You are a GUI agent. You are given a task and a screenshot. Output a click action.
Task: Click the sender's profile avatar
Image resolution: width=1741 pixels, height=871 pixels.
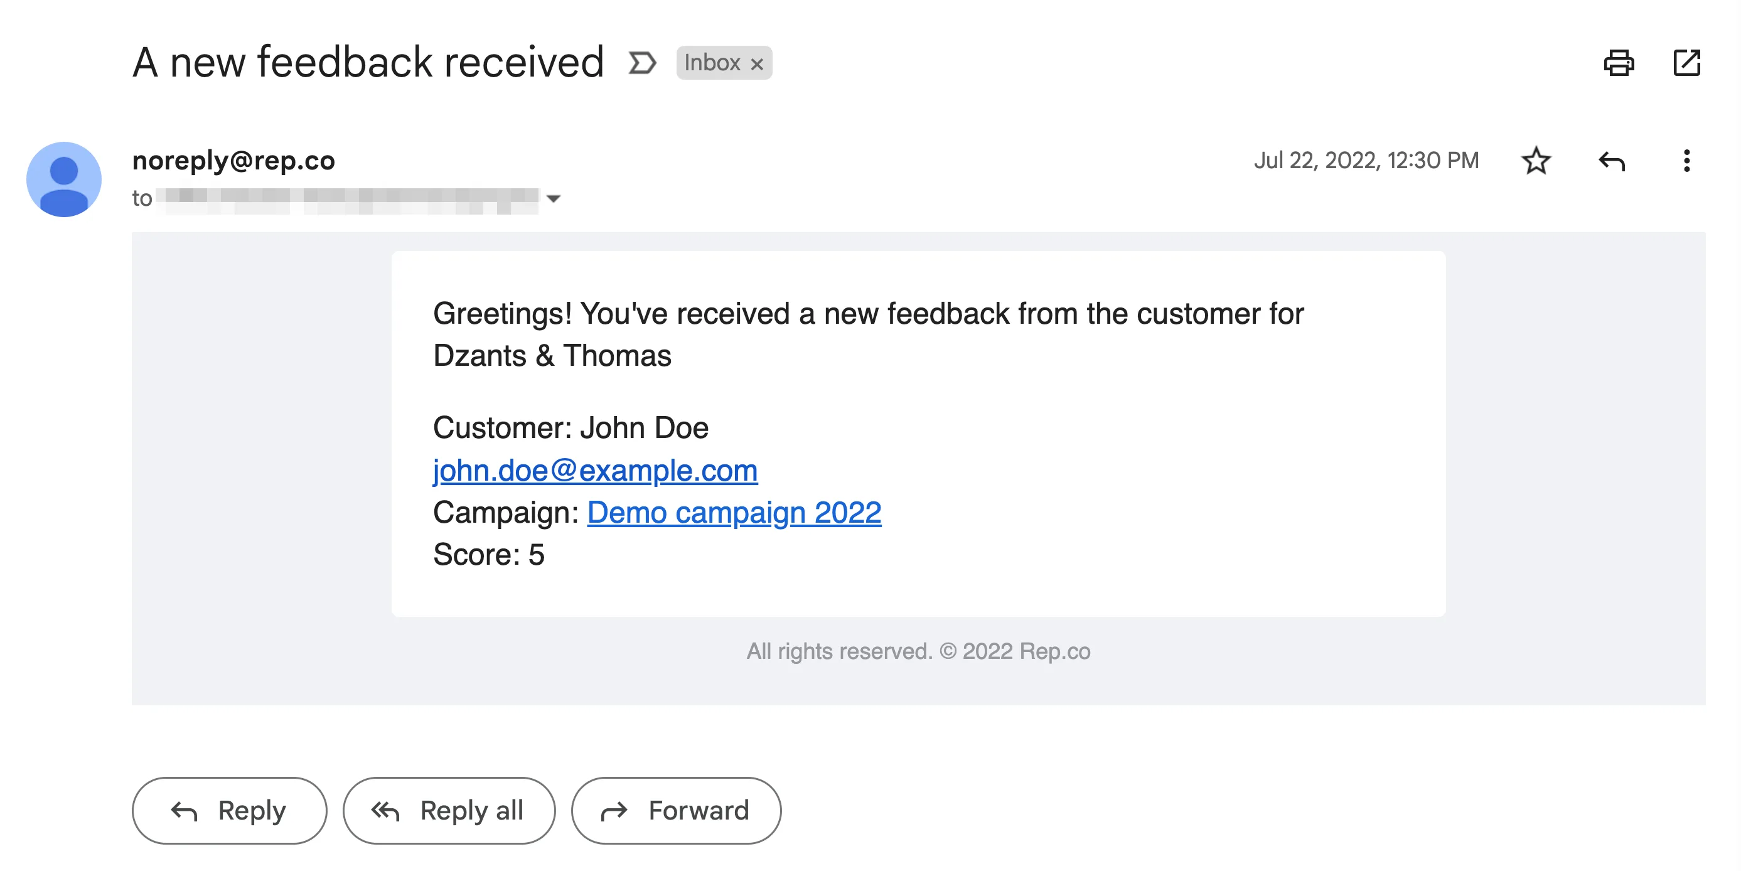pos(64,179)
